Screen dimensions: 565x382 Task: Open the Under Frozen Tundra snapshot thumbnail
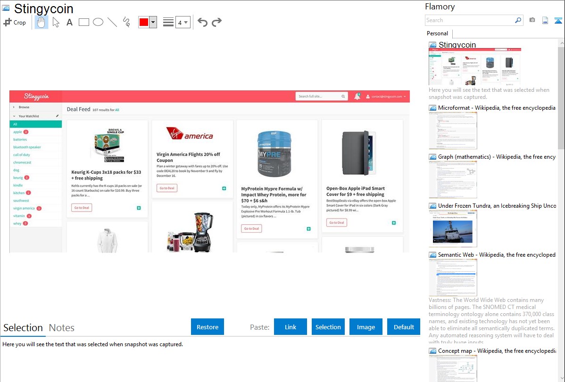pyautogui.click(x=453, y=228)
